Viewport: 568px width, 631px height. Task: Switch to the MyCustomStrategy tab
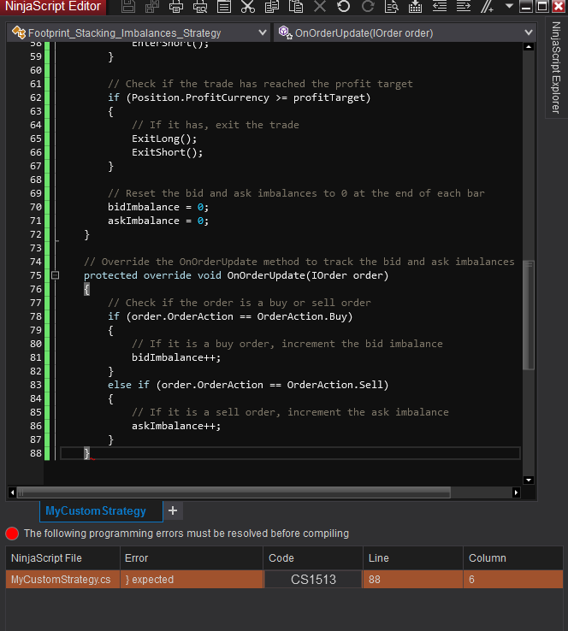tap(96, 510)
